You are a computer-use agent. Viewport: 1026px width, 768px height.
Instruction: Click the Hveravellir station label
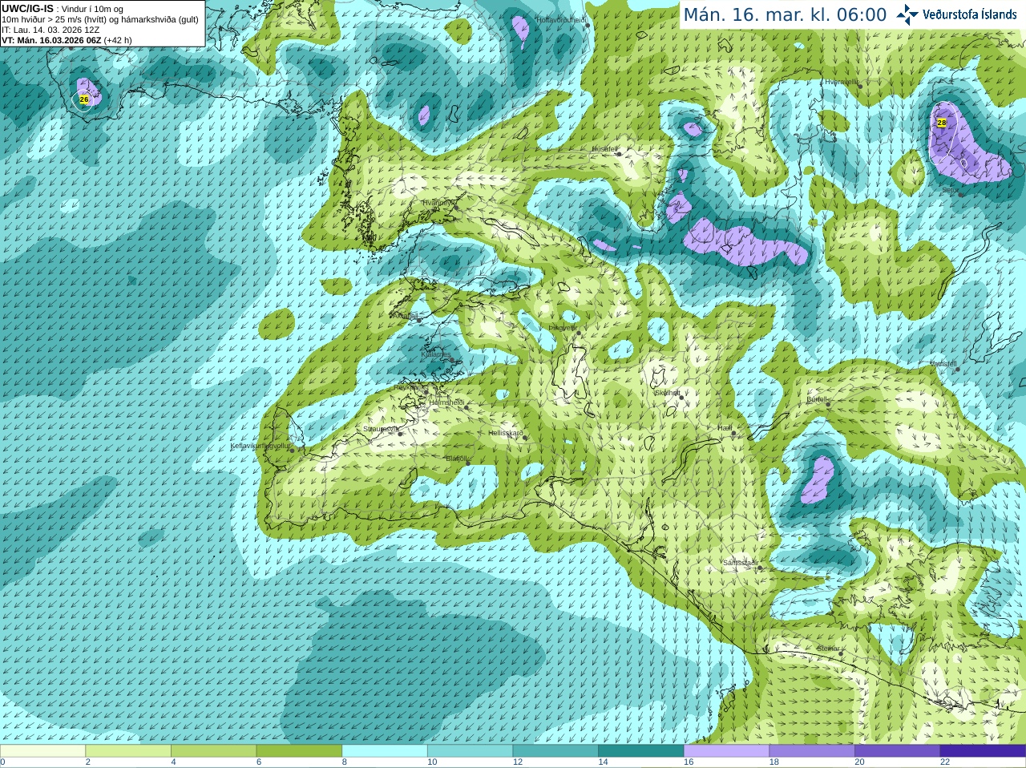coord(841,82)
